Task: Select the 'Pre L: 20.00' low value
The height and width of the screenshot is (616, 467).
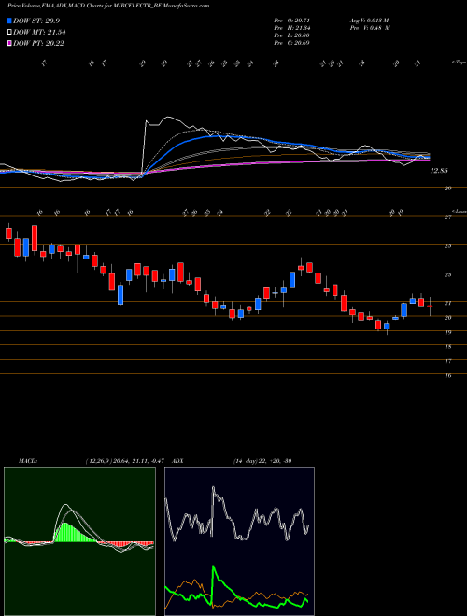Action: (x=292, y=35)
